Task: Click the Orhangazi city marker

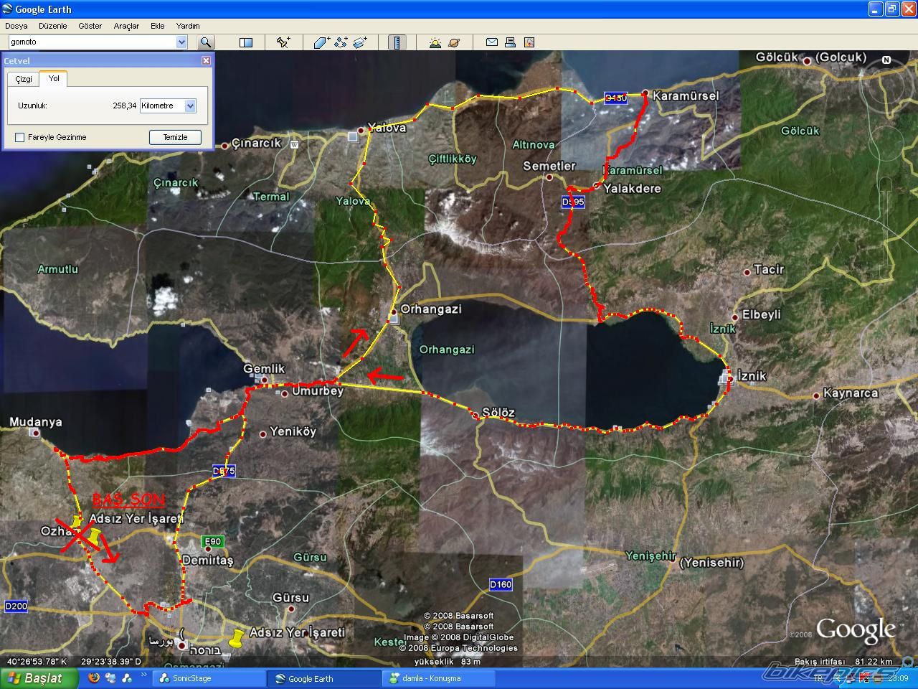Action: [394, 314]
